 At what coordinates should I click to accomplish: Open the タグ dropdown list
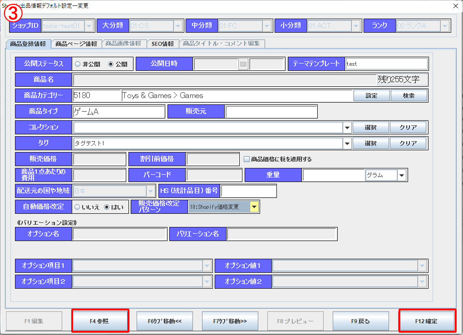347,143
